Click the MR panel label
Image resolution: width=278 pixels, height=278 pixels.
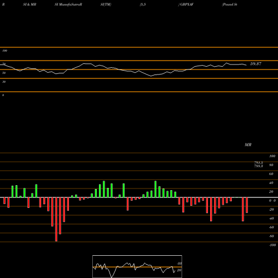[248, 145]
